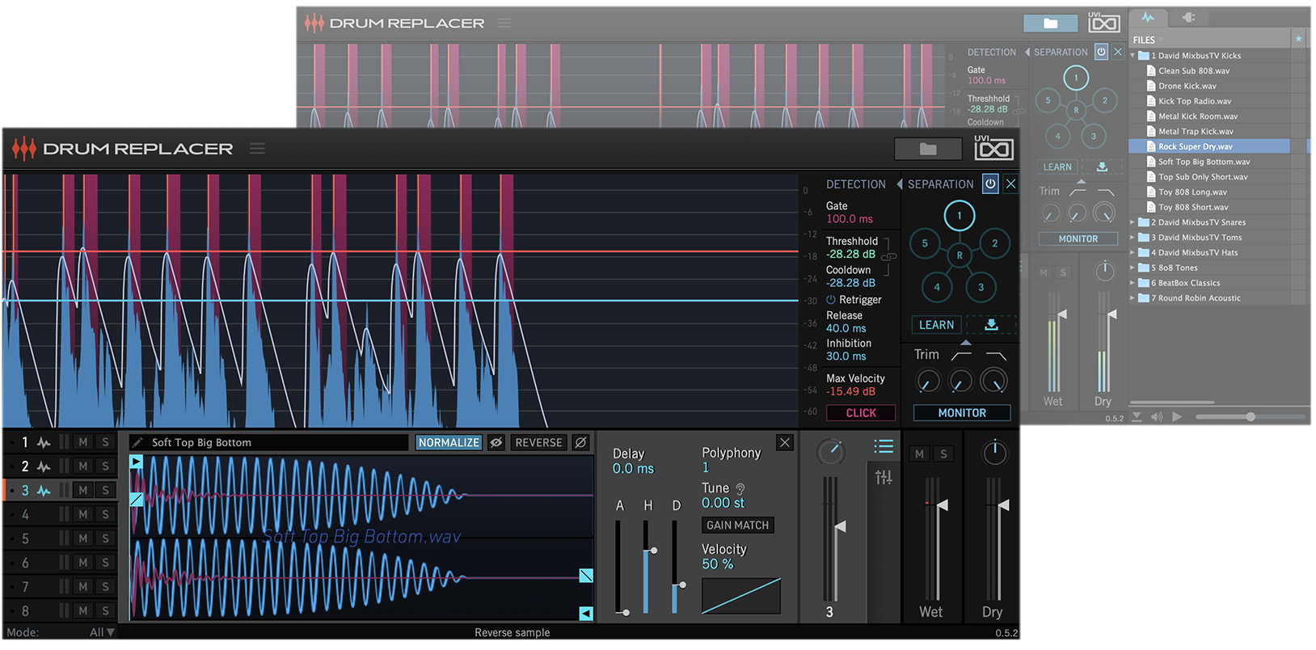Open the Mode All dropdown
This screenshot has width=1316, height=650.
102,632
